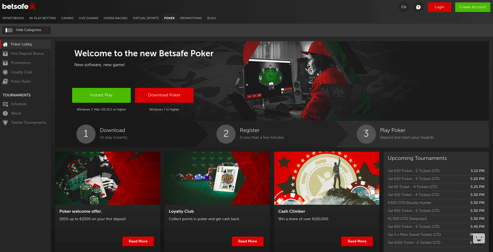Switch to the Casino menu tab

click(67, 18)
